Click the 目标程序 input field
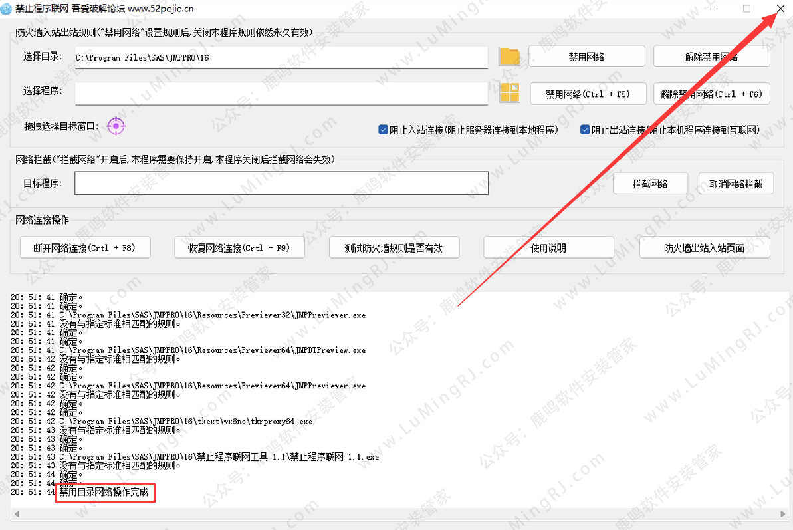The width and height of the screenshot is (793, 530). 281,184
